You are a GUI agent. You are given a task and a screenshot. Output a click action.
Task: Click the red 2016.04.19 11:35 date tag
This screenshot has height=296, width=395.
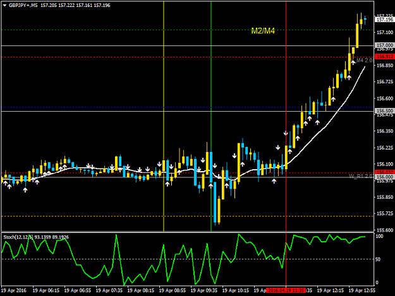286,290
